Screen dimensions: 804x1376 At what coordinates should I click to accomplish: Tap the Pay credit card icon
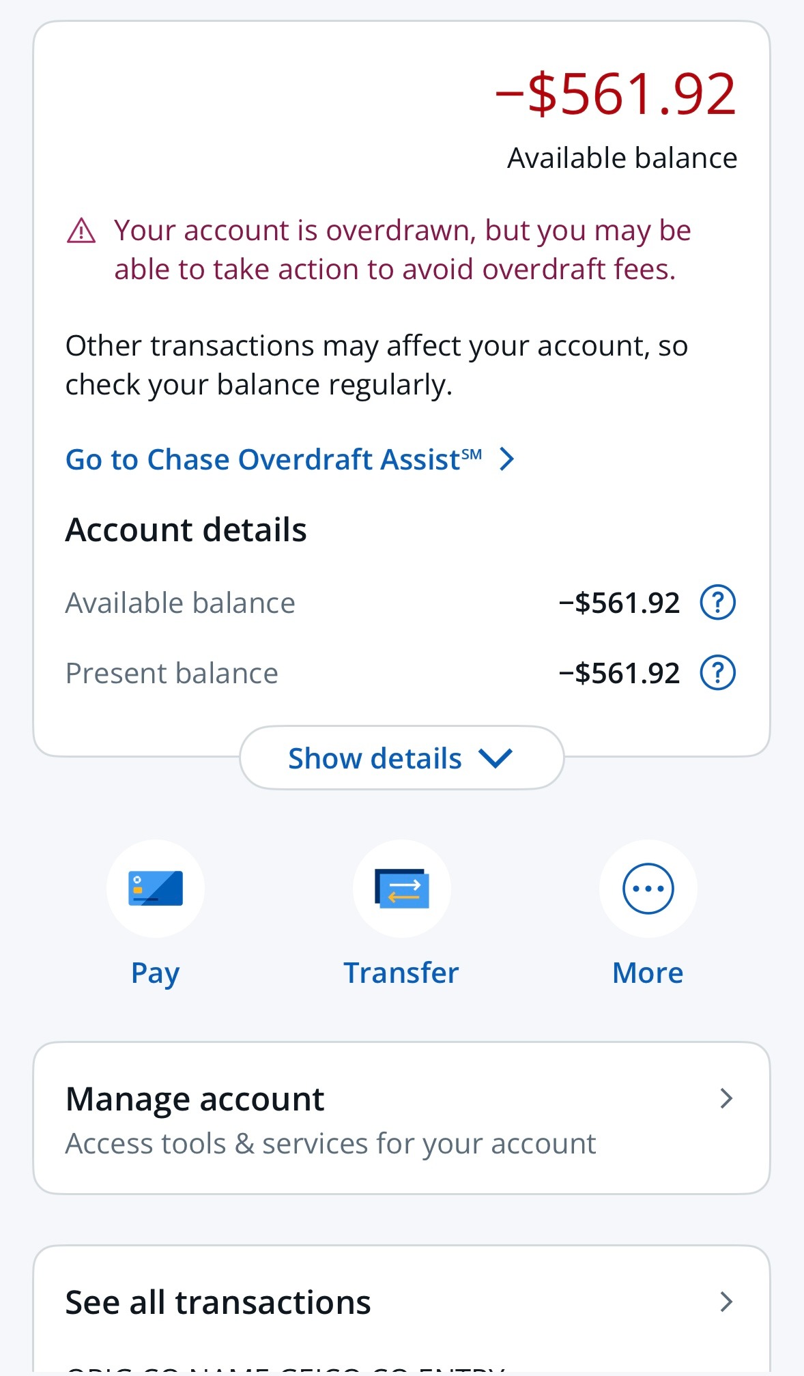(x=156, y=888)
